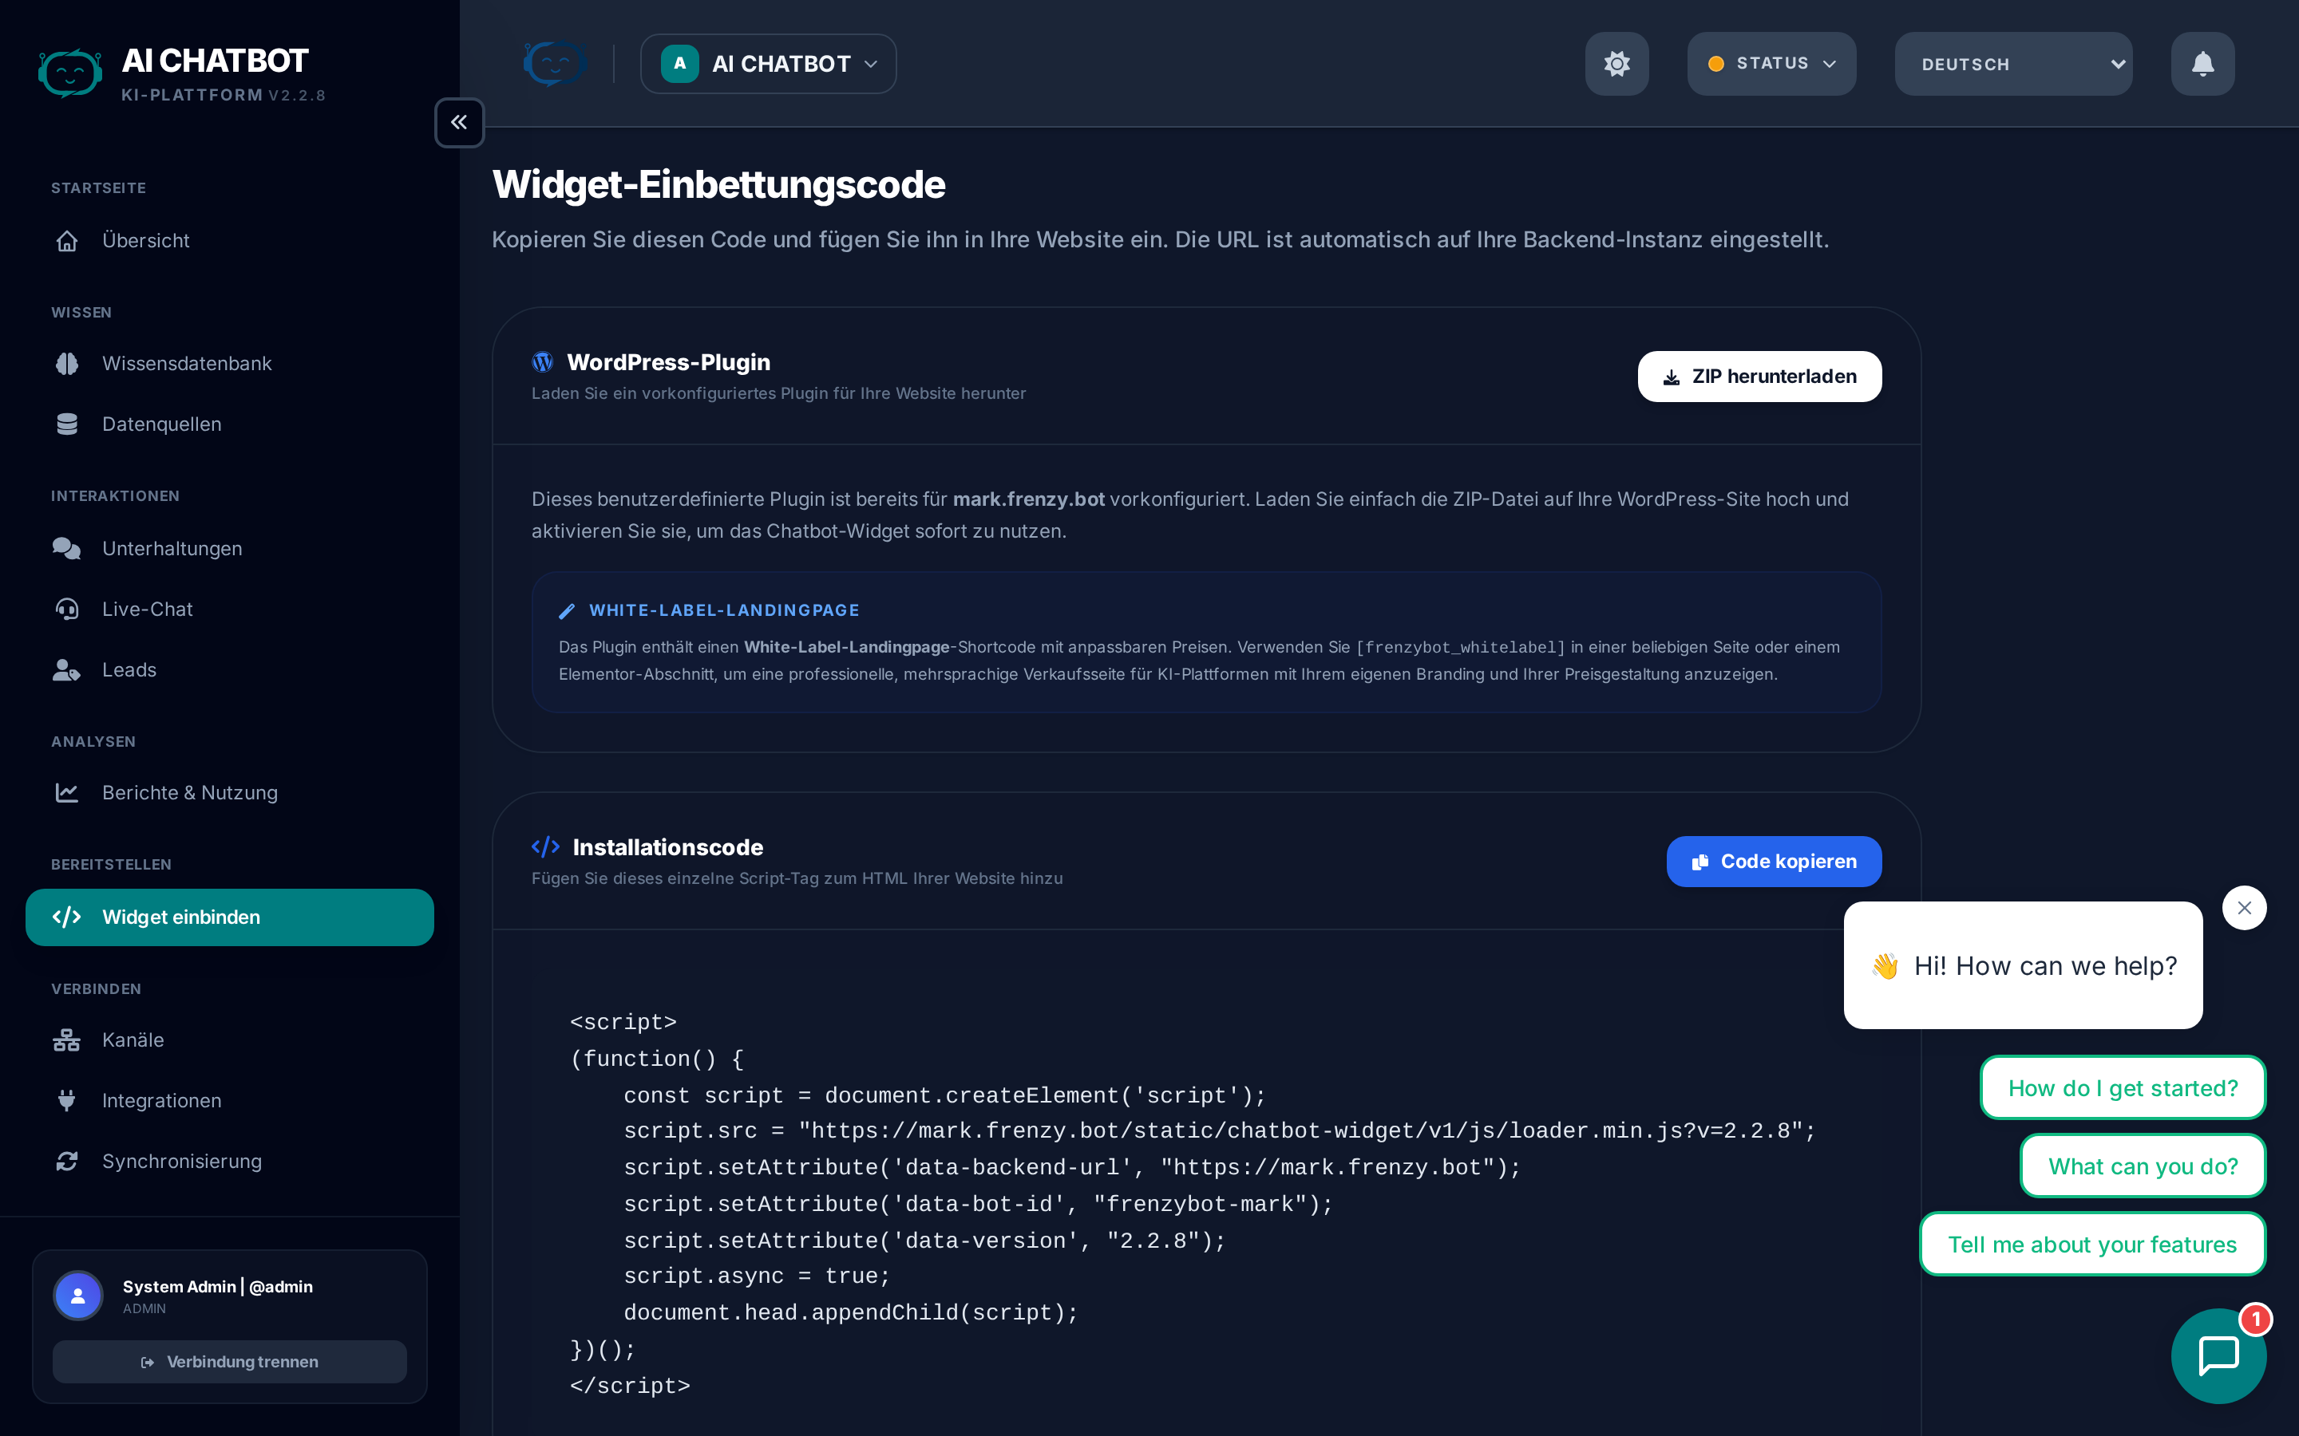View Berichte & Nutzung analytics

click(190, 792)
